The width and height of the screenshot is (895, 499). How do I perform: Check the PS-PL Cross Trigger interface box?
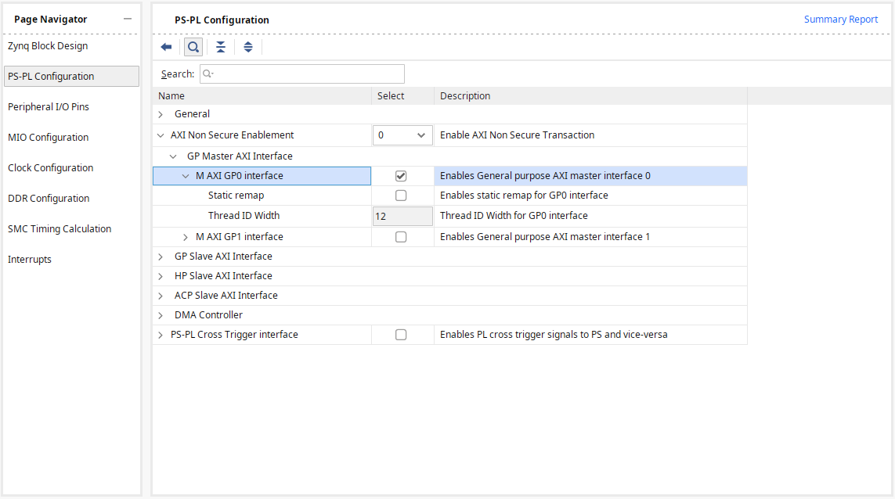point(401,335)
